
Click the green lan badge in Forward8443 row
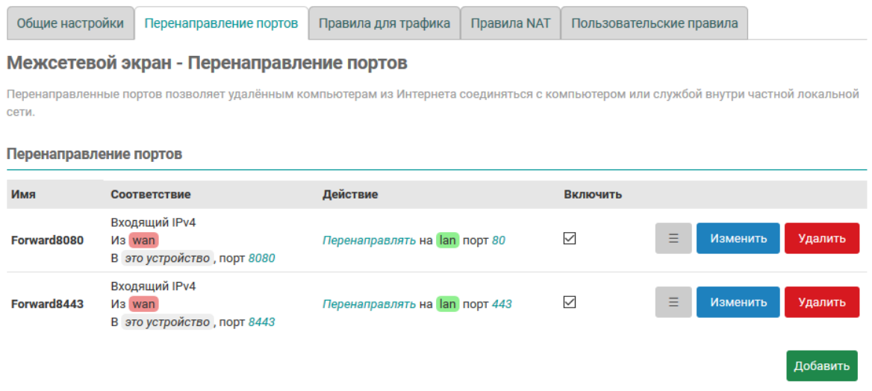447,304
